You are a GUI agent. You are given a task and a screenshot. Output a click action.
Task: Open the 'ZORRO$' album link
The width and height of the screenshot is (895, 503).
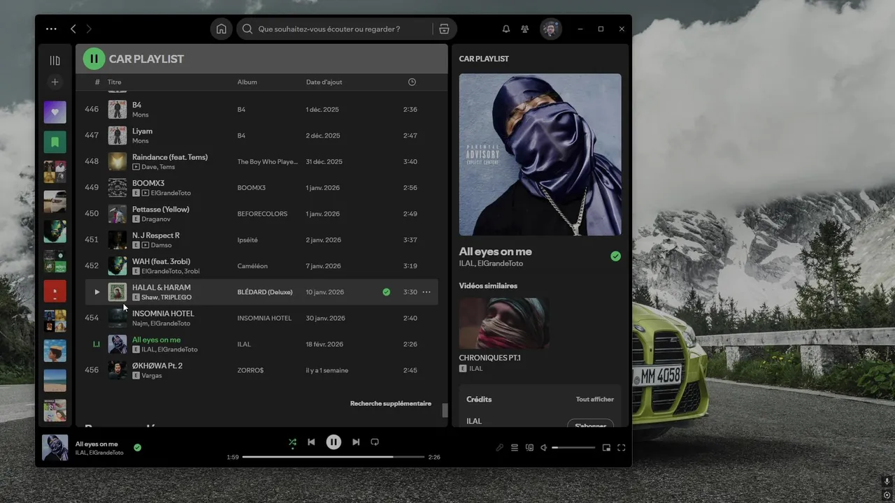coord(250,370)
